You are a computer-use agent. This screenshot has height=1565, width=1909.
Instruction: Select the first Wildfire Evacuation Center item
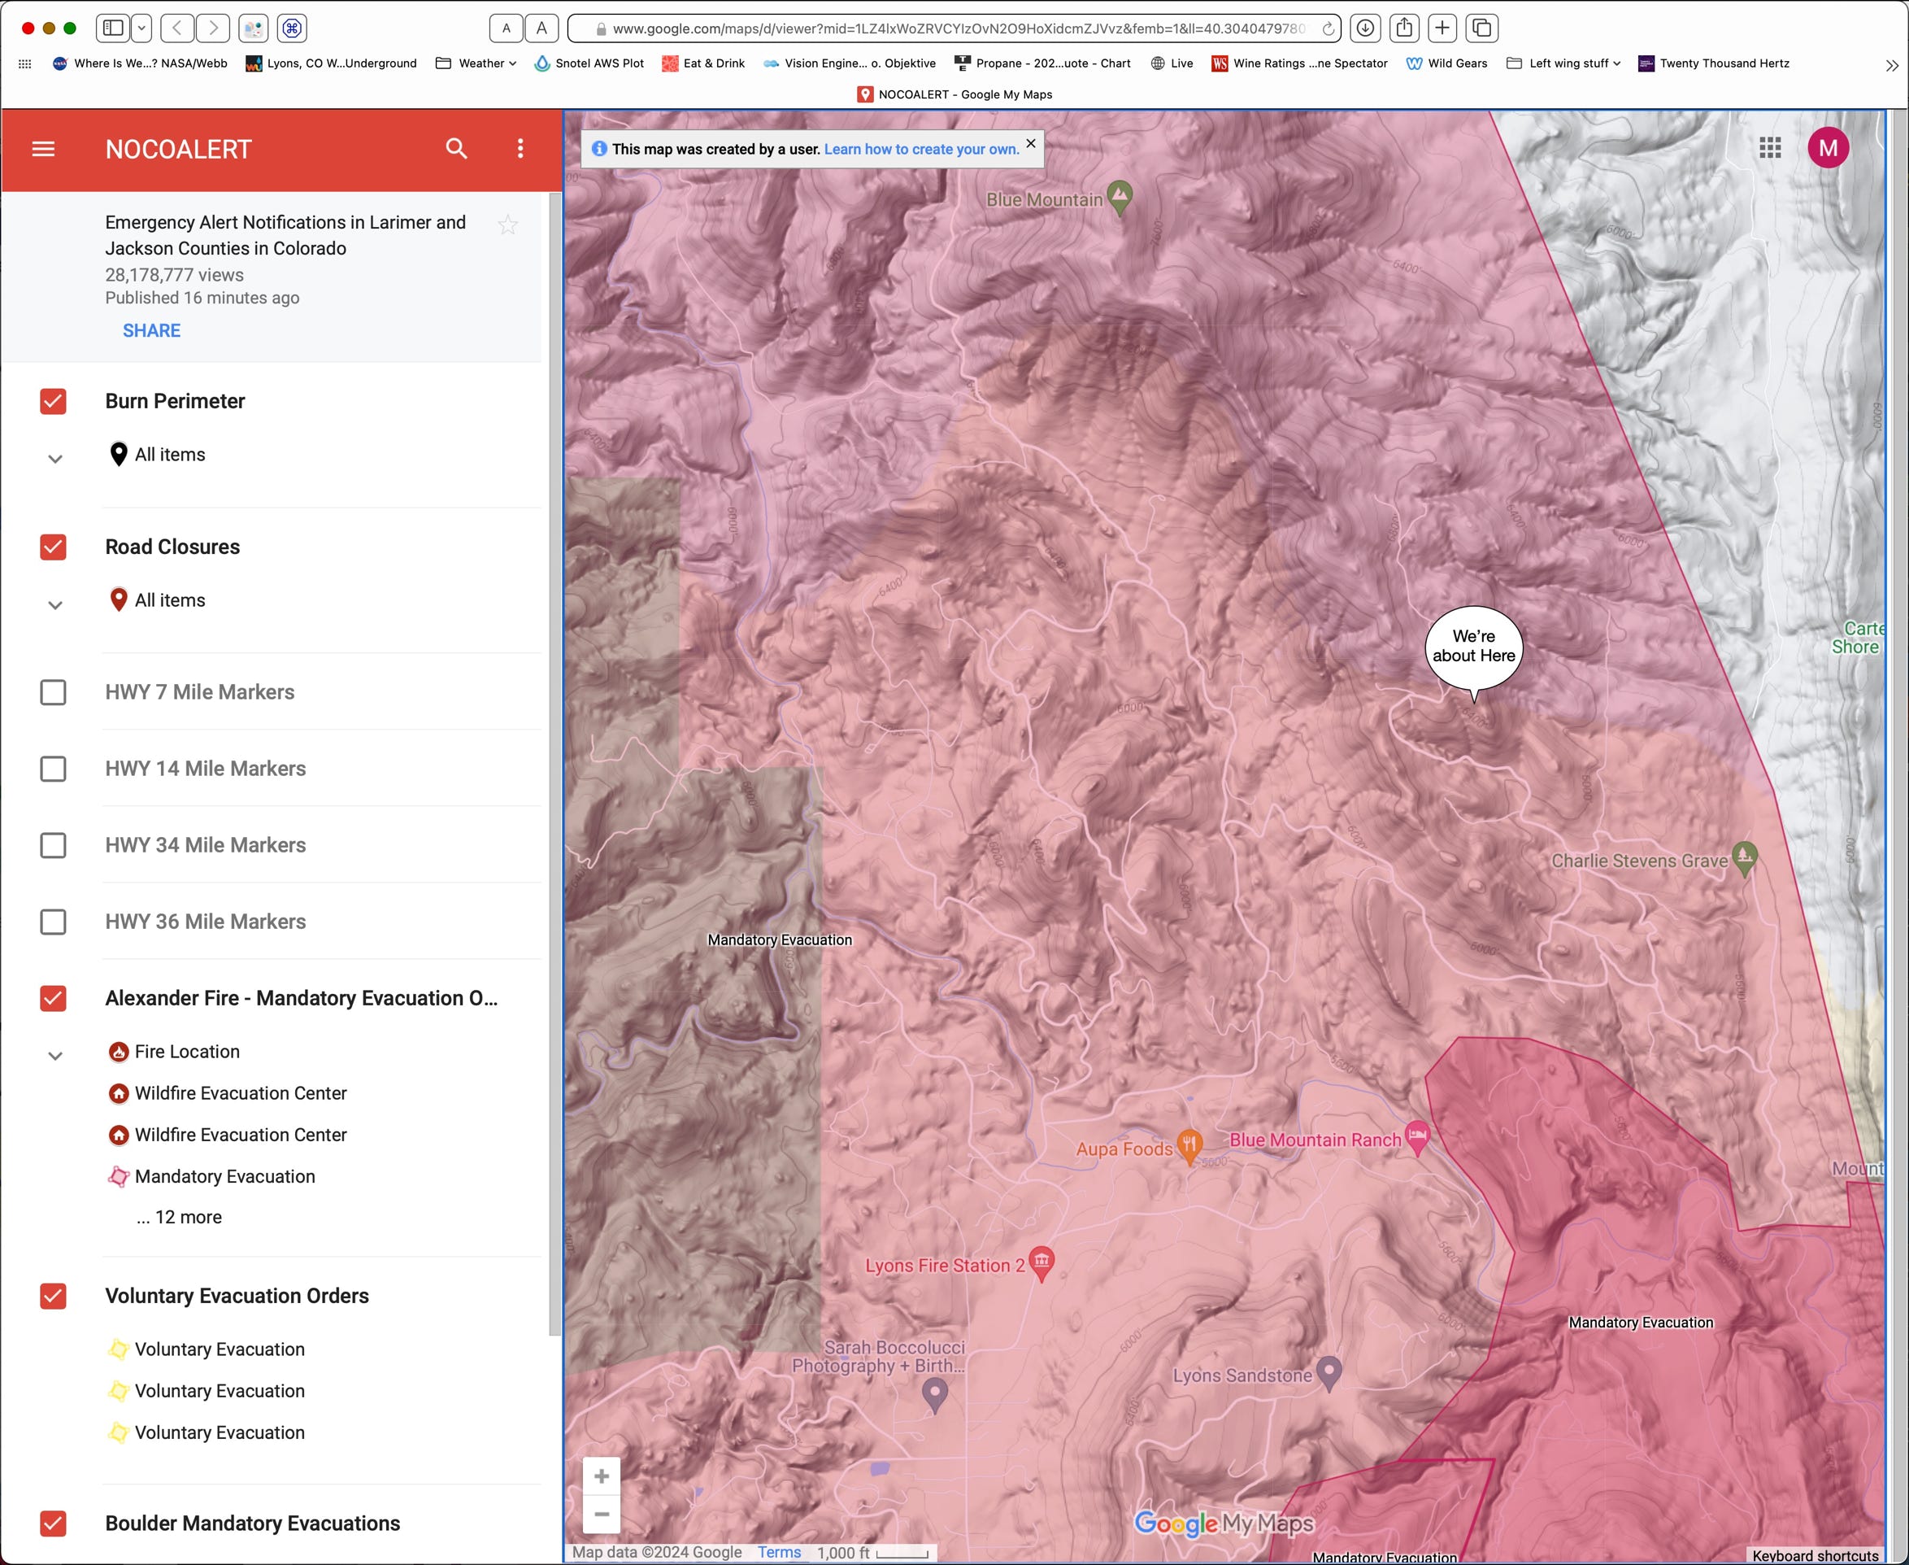pos(226,1092)
